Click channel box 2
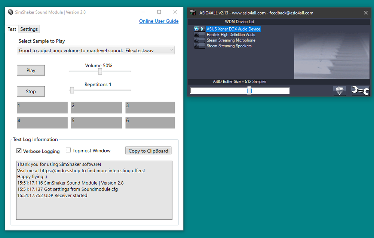Screen dimensions: 374x238 click(96, 108)
